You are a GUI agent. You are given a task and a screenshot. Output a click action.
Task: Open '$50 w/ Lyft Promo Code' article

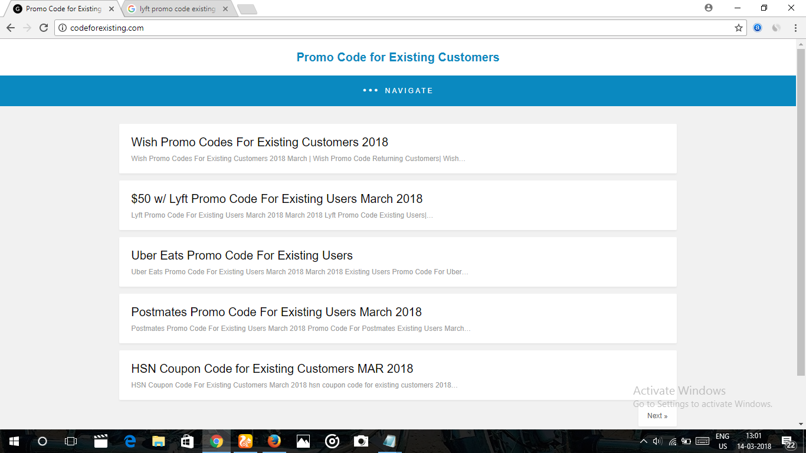277,199
